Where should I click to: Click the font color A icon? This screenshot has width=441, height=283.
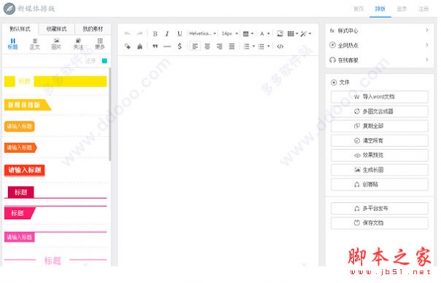[x=262, y=34]
